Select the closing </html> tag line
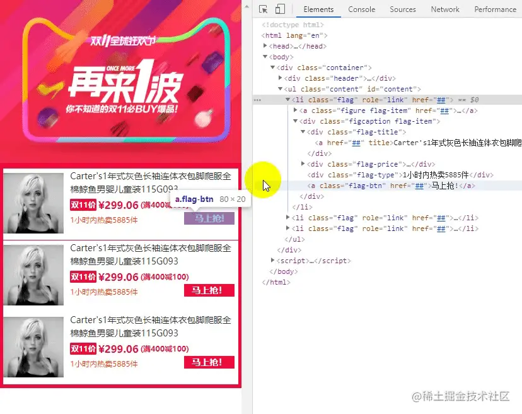 [x=276, y=282]
